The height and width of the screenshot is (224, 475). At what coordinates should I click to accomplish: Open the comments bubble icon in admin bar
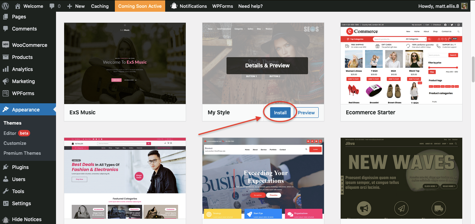click(x=52, y=6)
